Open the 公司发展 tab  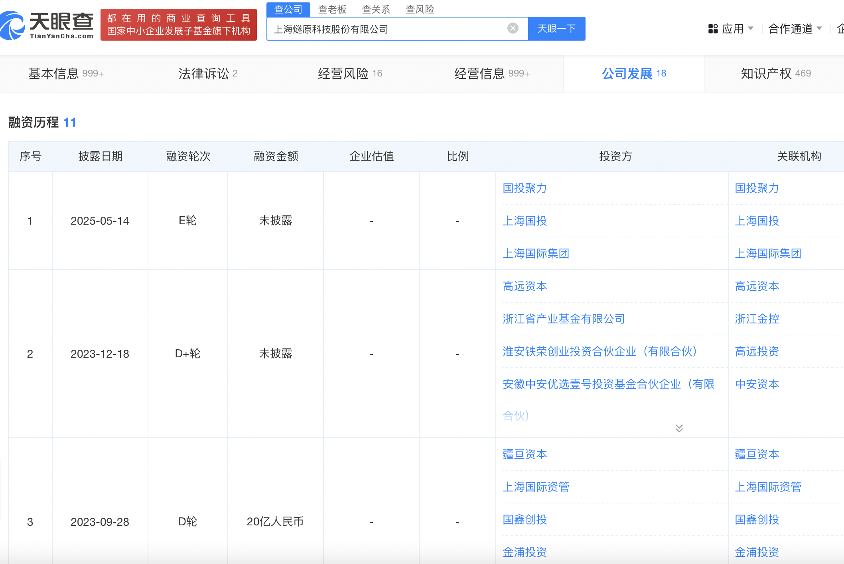click(x=634, y=74)
